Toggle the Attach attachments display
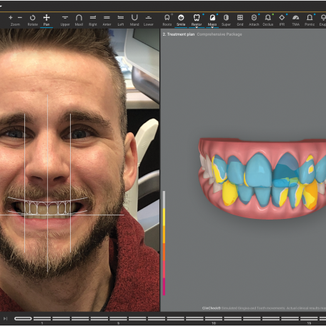326x327 pixels. pos(254,20)
